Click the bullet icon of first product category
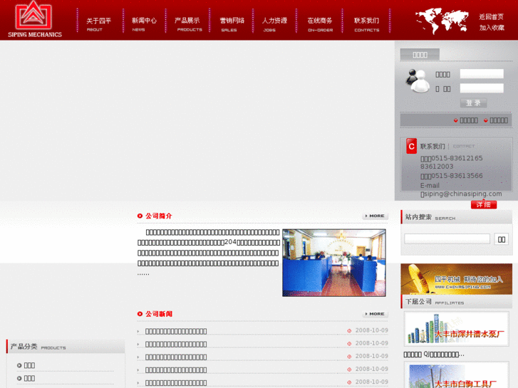 (x=19, y=365)
